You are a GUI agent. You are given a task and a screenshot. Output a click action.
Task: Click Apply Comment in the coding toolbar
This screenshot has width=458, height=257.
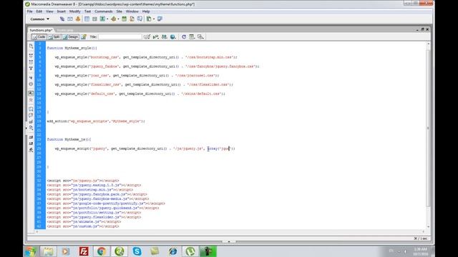[x=31, y=109]
